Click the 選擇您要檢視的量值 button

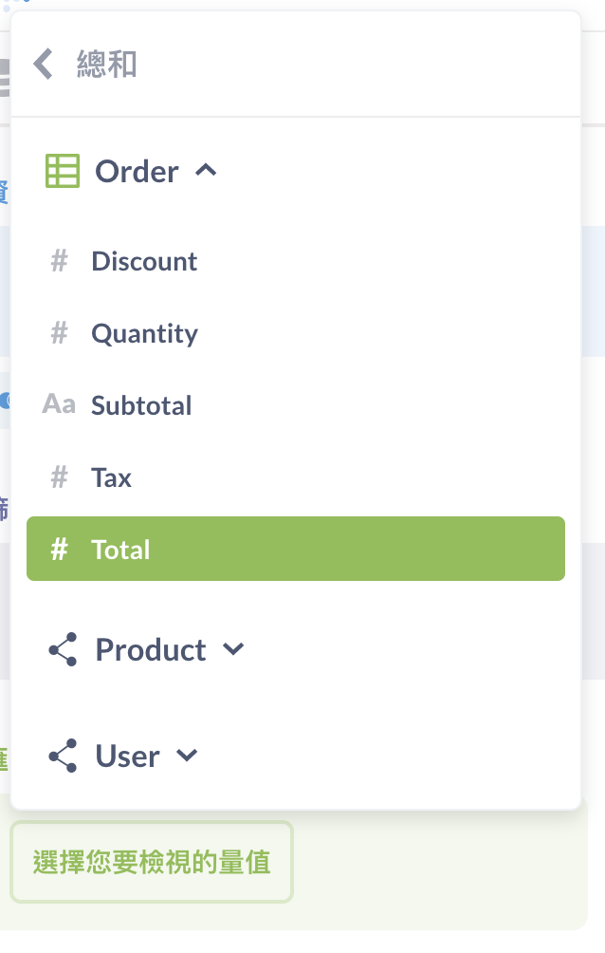[x=152, y=862]
